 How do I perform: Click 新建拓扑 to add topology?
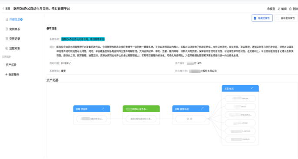(x=12, y=74)
